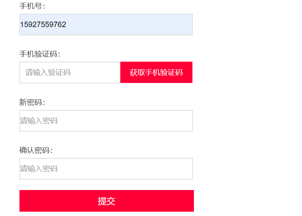Viewport: 302px width, 216px height.
Task: Focus the 请输入验证码 verification code field
Action: click(x=70, y=72)
